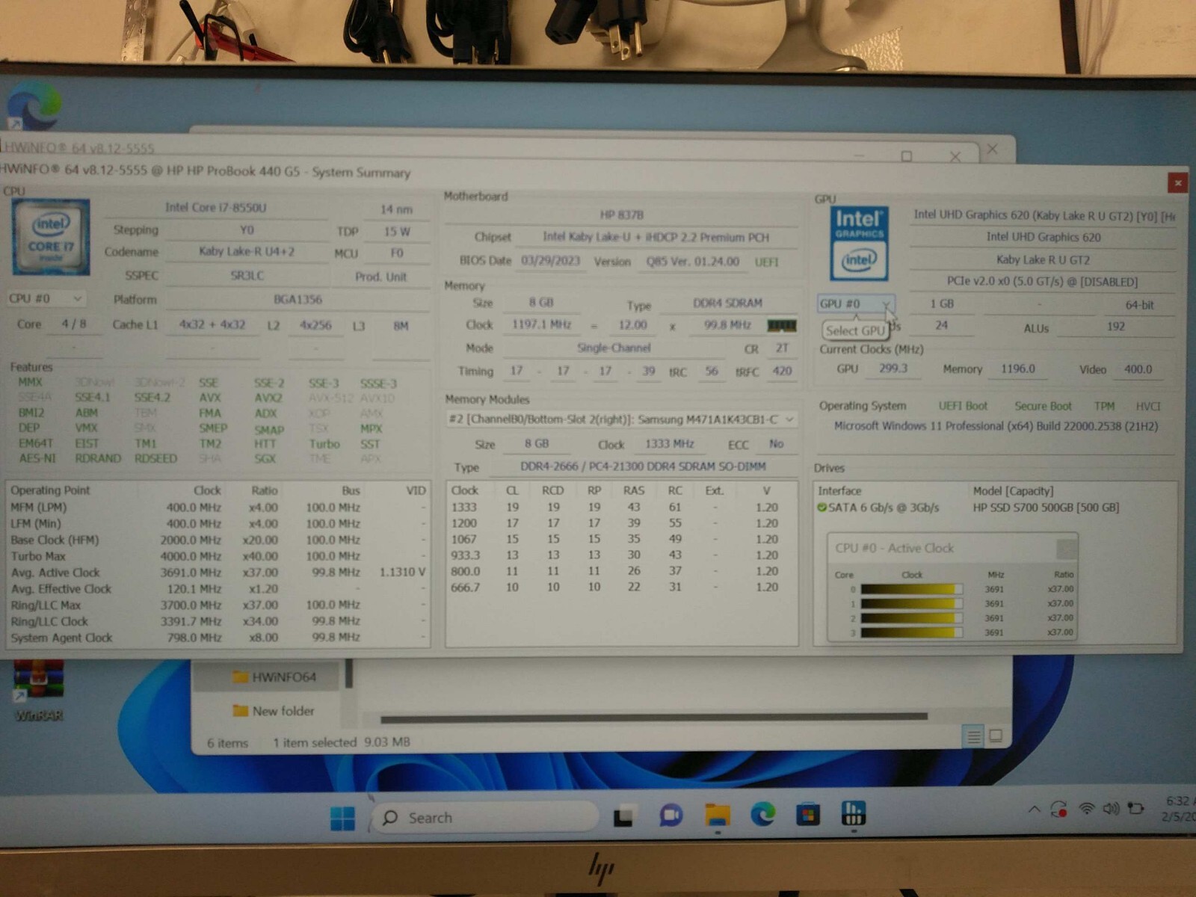Select the HWiNFO64 folder in Explorer
This screenshot has width=1196, height=897.
tap(274, 677)
